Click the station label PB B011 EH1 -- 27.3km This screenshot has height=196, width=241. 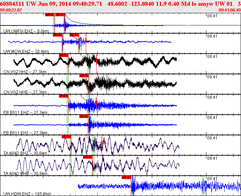[x=25, y=133]
